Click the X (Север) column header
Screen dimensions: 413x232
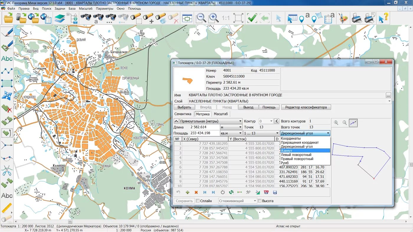pos(205,139)
